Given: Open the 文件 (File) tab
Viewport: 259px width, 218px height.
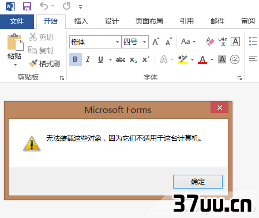Looking at the screenshot, I should pyautogui.click(x=17, y=21).
